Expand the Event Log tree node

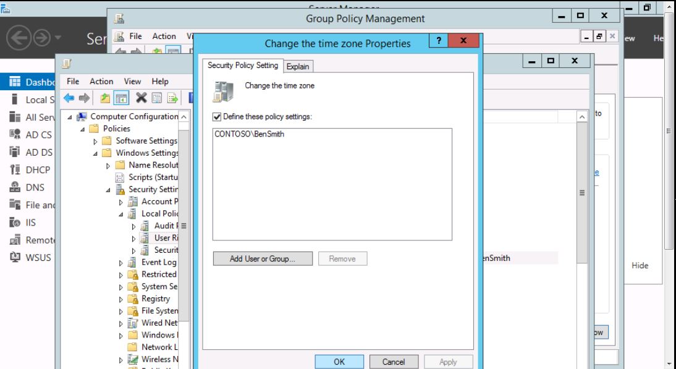[x=121, y=263]
